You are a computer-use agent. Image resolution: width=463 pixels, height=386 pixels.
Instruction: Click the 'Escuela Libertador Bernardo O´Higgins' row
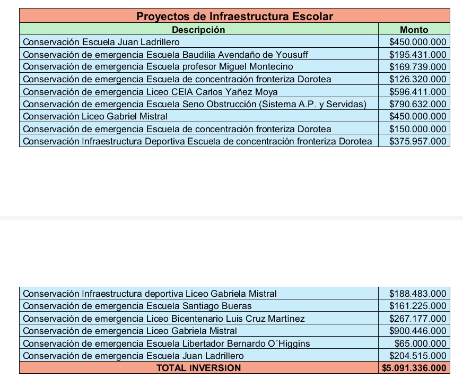pos(167,344)
